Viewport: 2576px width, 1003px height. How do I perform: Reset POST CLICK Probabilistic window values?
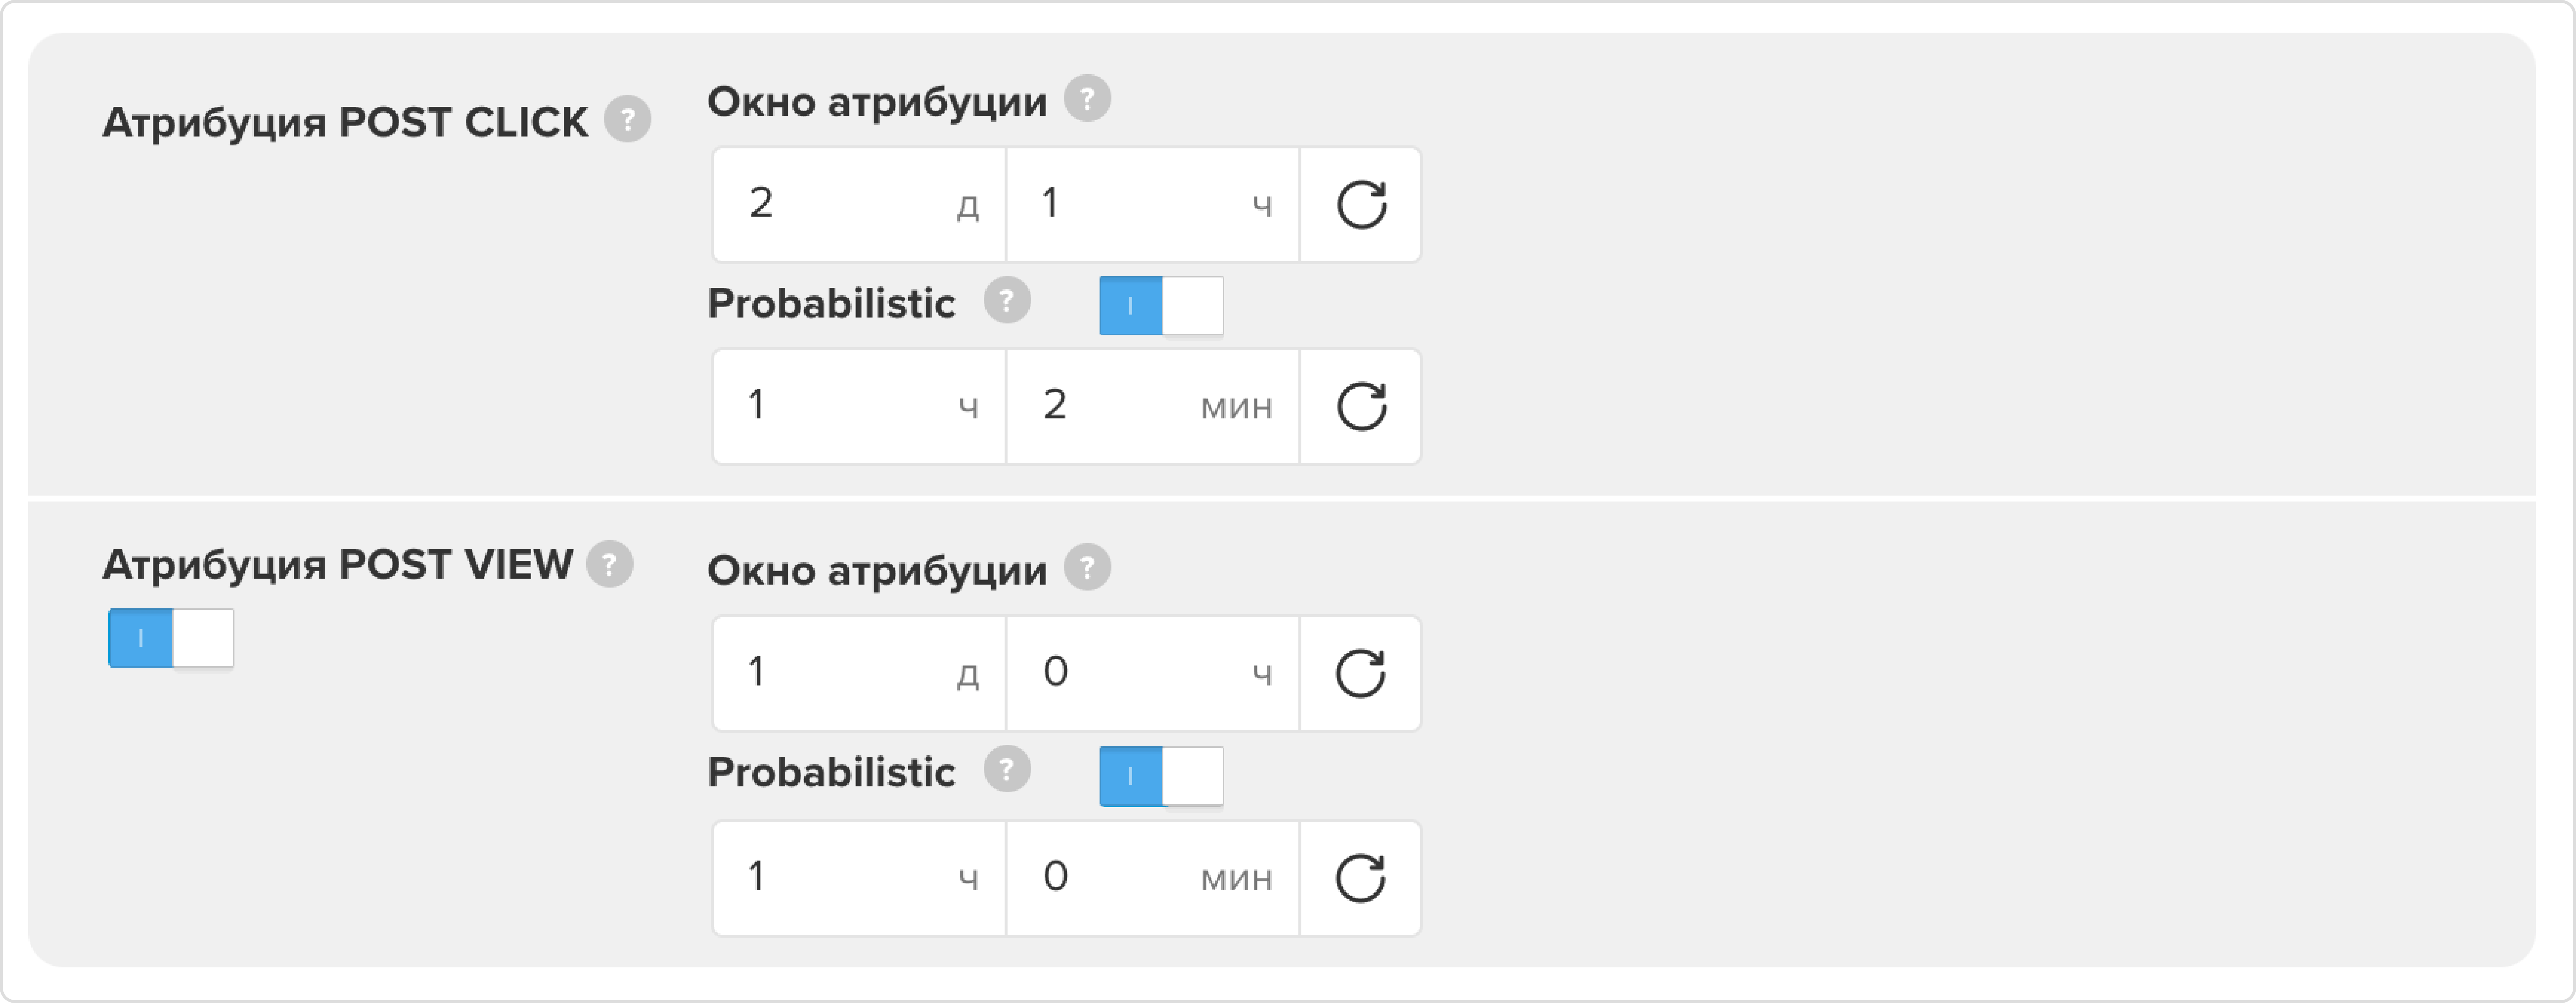click(x=1361, y=406)
